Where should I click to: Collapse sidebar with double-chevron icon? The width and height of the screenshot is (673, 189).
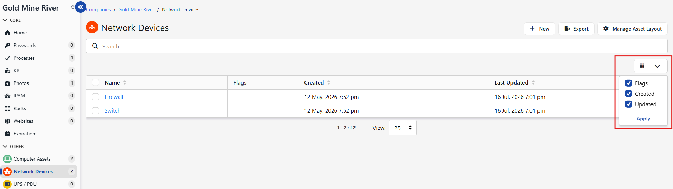(x=81, y=7)
